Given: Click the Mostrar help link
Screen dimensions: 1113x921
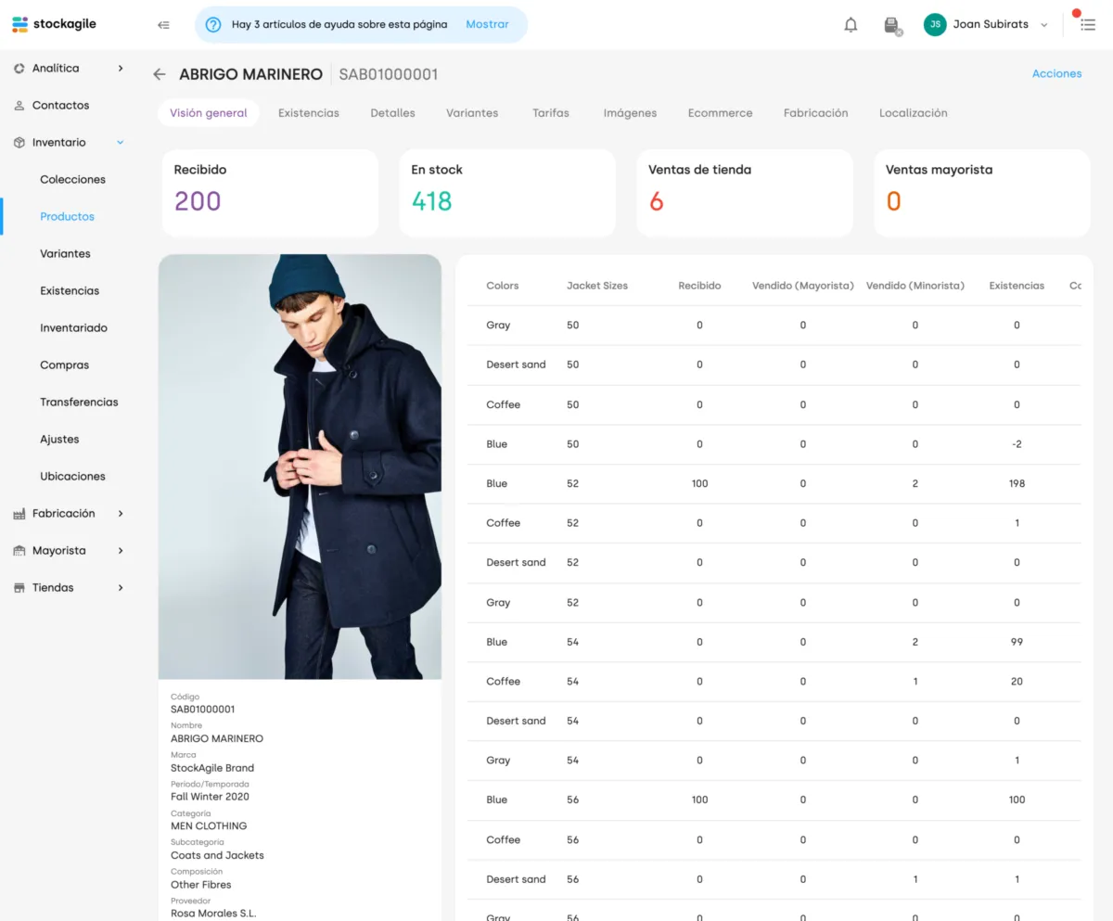Looking at the screenshot, I should tap(487, 24).
